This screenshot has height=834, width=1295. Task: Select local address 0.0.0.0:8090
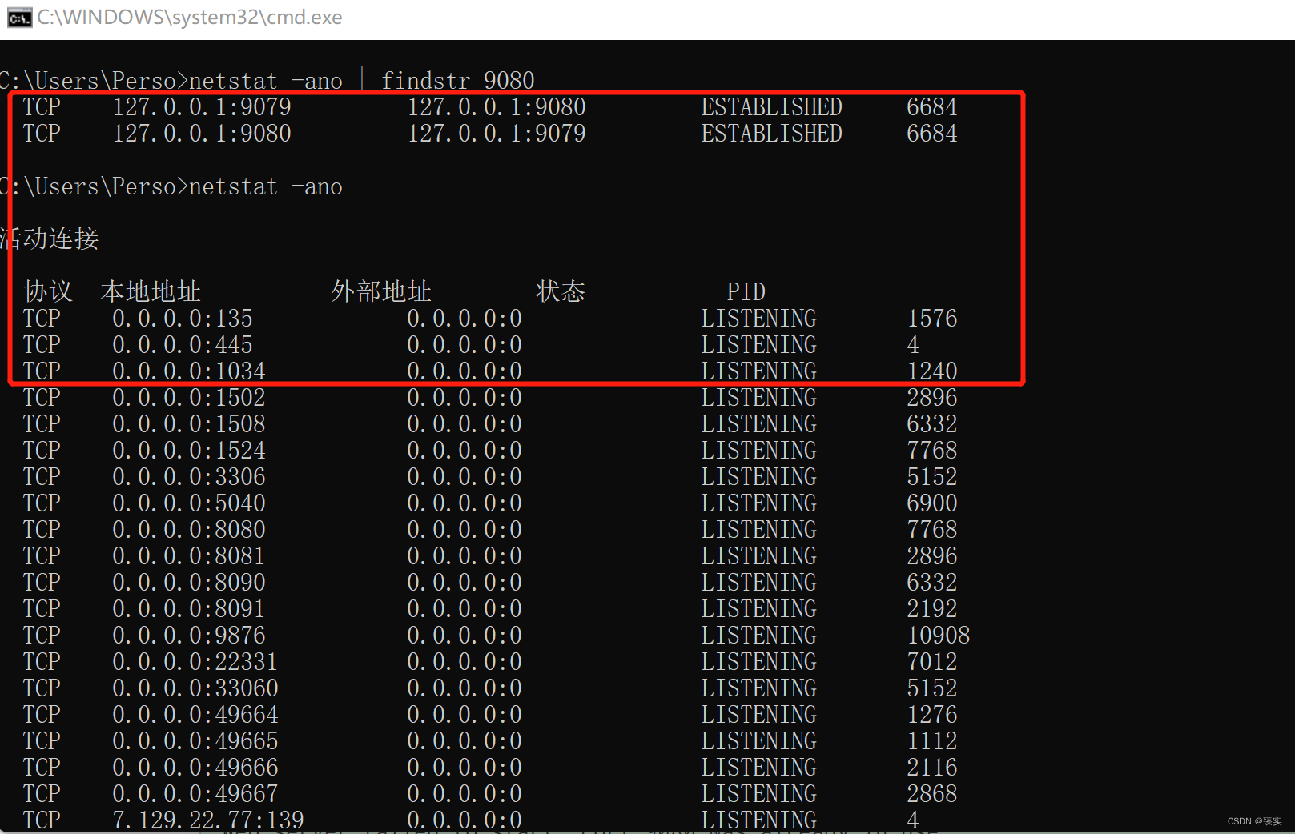coord(189,583)
